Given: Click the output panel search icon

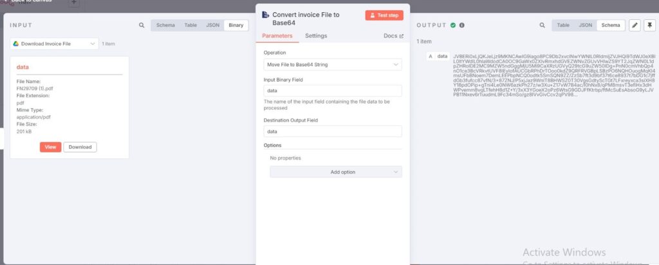Looking at the screenshot, I should tap(542, 25).
